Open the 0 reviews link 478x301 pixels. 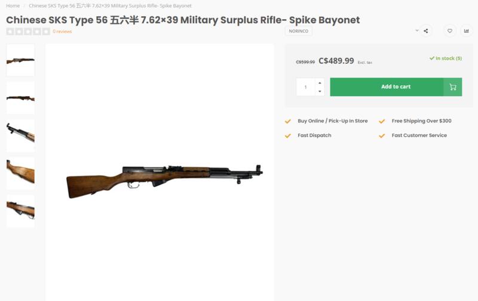pos(62,32)
